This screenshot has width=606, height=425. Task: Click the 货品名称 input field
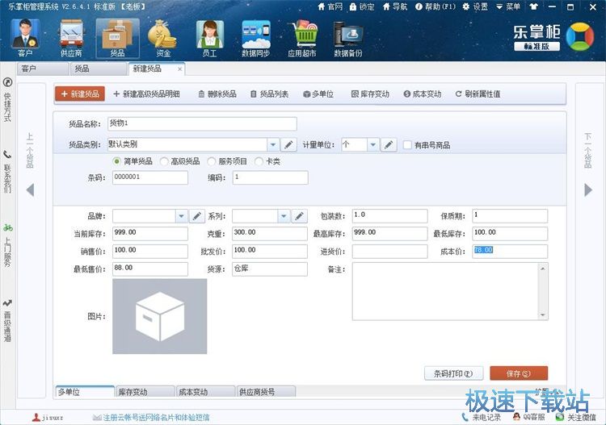(x=202, y=124)
